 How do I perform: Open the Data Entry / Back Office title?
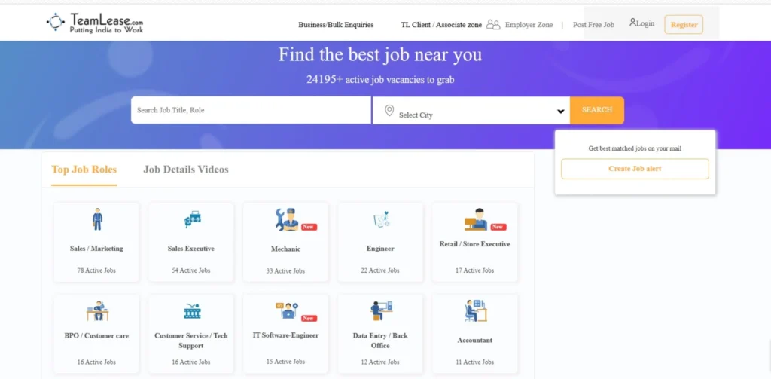[x=380, y=341]
